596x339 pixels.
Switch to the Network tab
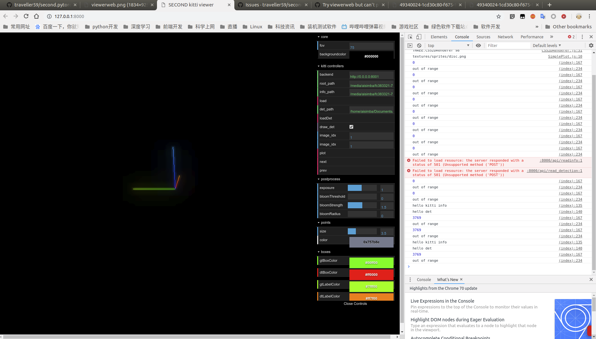[505, 37]
